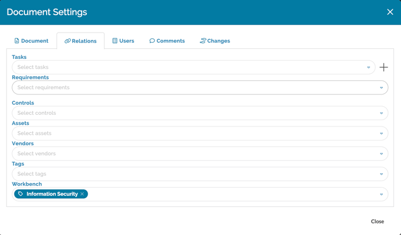Image resolution: width=401 pixels, height=235 pixels.
Task: Expand the Tags dropdown arrow
Action: tap(381, 174)
